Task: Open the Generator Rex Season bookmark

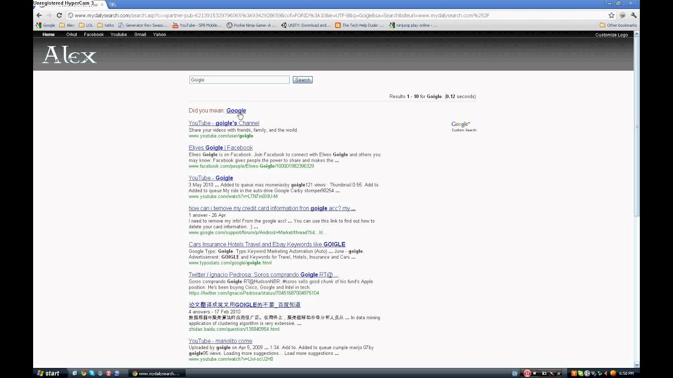Action: point(142,25)
